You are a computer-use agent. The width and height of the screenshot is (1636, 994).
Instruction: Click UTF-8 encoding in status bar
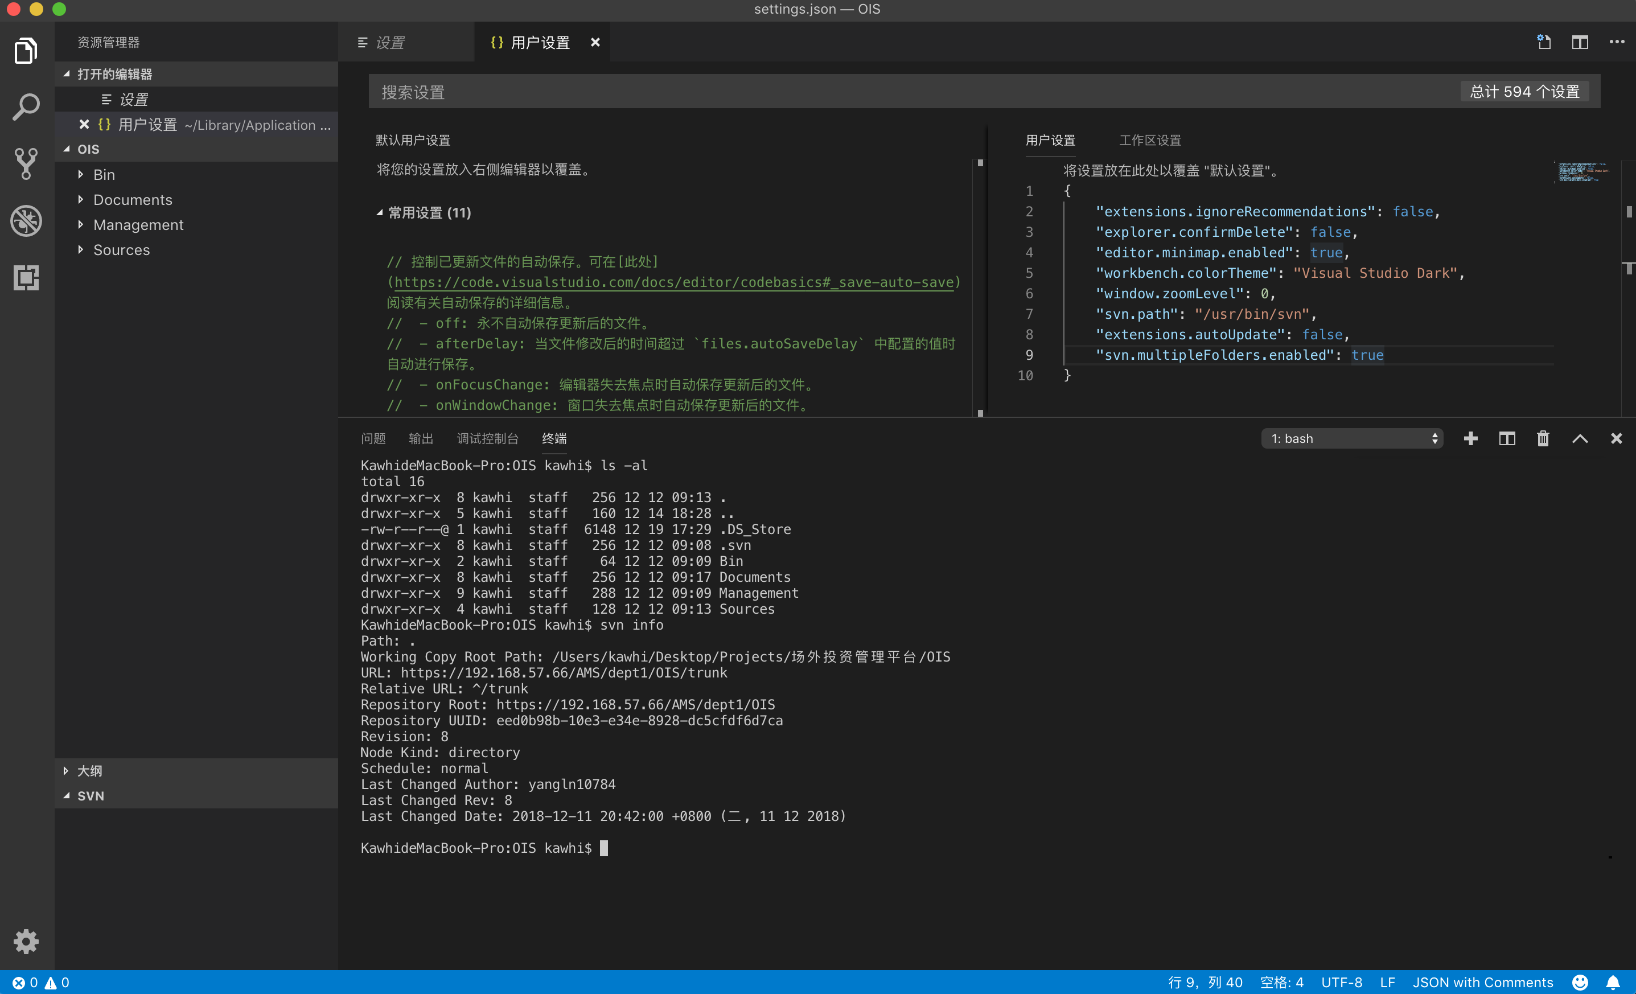click(1341, 982)
